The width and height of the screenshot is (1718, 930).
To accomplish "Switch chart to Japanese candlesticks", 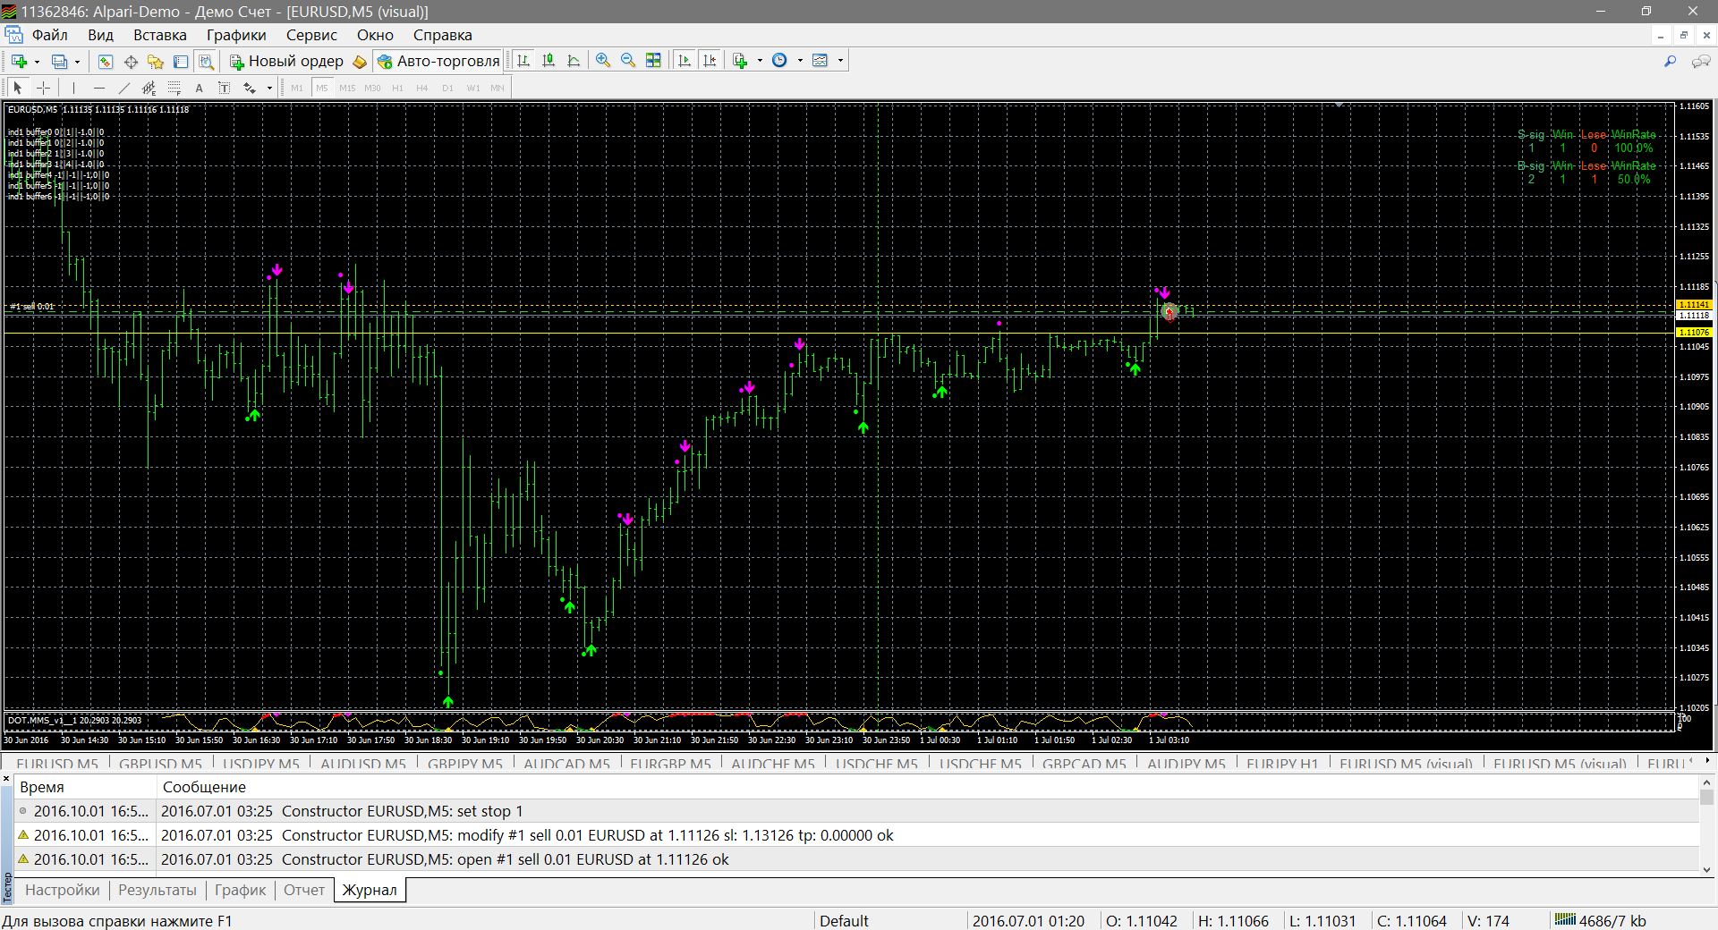I will tap(549, 61).
